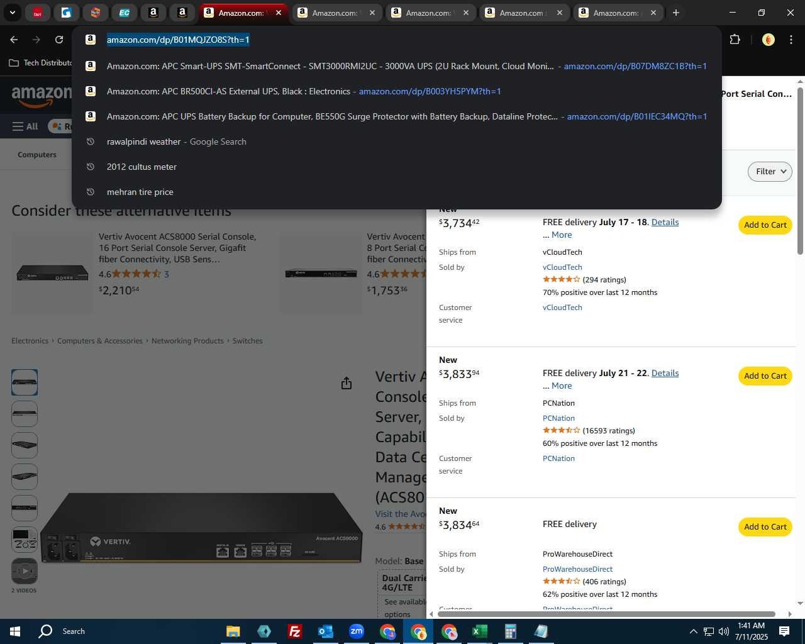
Task: Click the 16 Port alternative product image
Action: [52, 274]
